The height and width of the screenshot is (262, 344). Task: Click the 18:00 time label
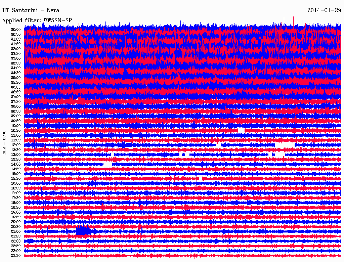pos(16,203)
